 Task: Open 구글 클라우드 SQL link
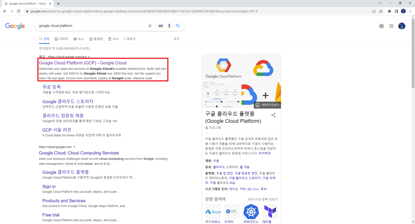click(x=223, y=183)
